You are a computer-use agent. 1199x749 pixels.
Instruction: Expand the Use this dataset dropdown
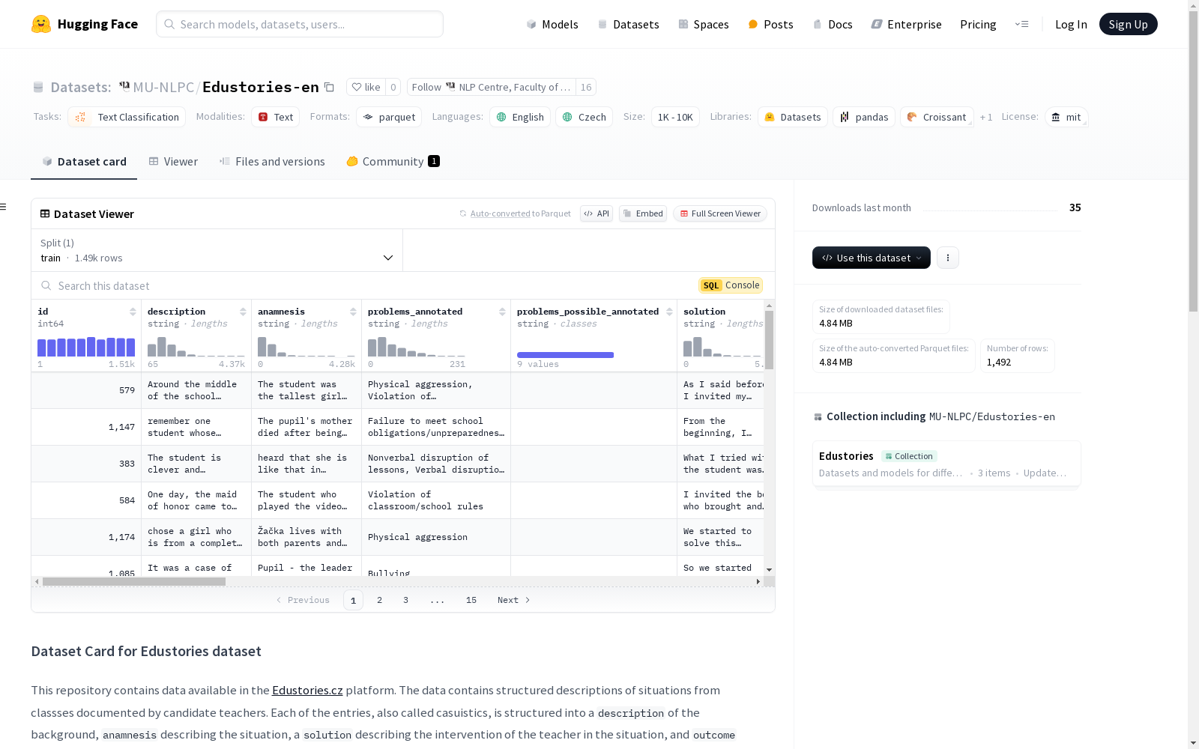click(x=872, y=258)
